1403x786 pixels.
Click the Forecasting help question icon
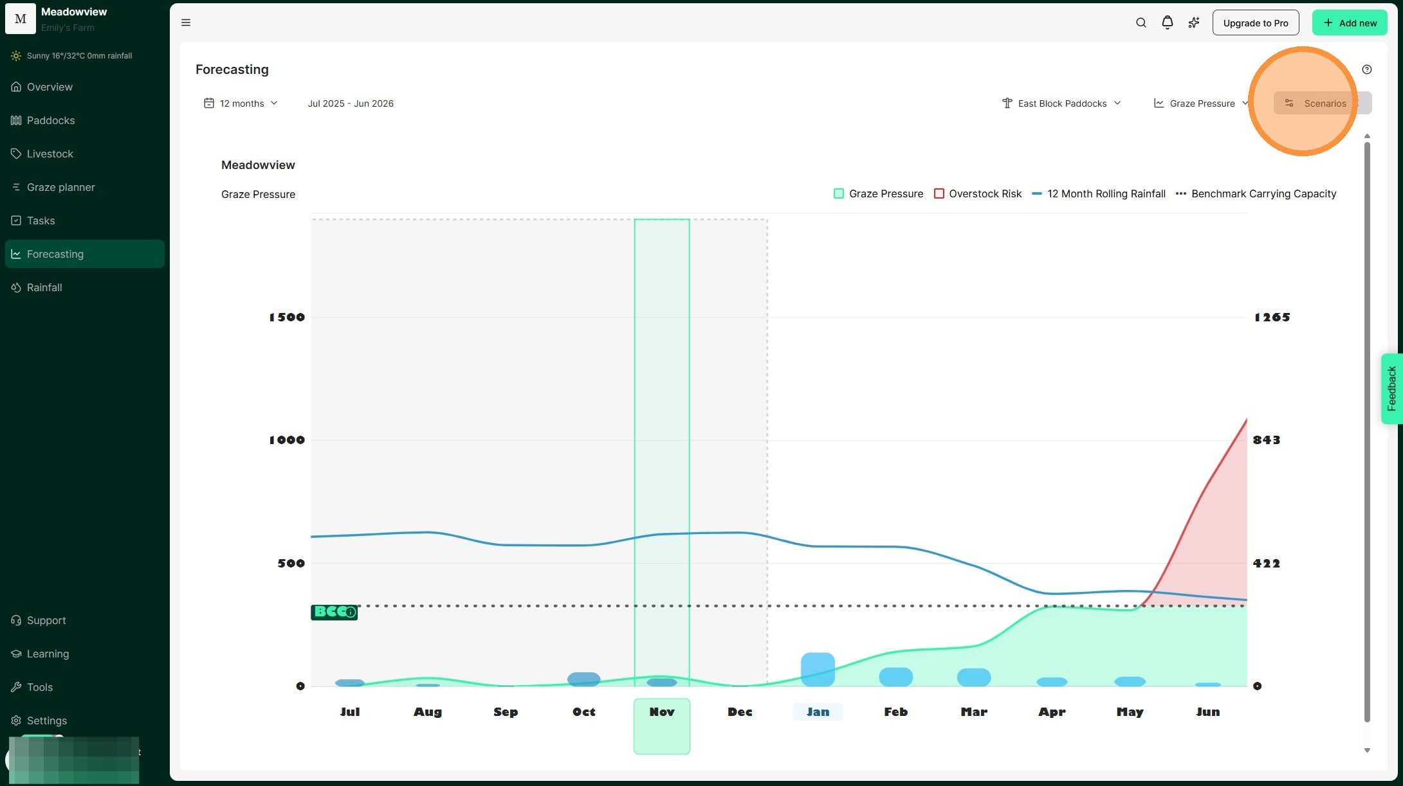1366,69
